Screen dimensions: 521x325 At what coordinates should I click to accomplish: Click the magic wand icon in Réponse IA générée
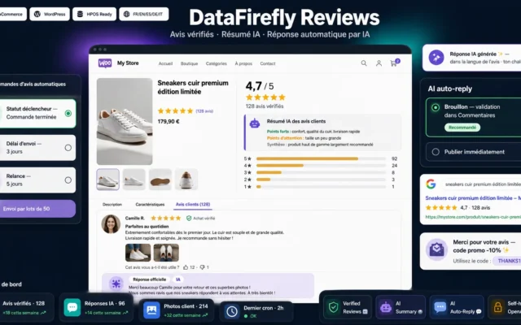tap(436, 58)
